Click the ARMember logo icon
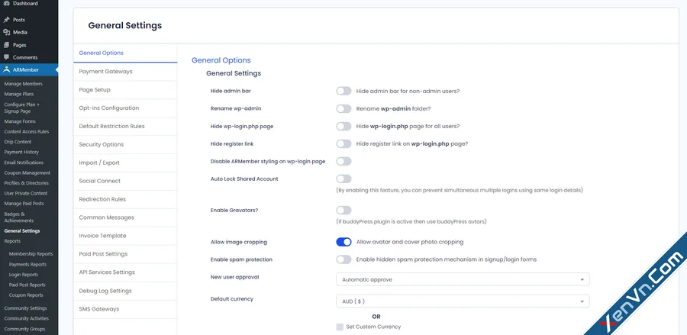 click(6, 69)
